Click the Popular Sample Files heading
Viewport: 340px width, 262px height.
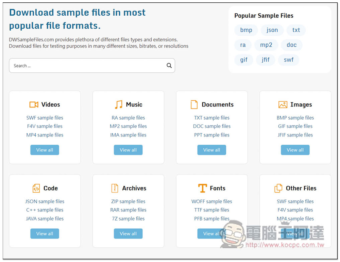click(x=264, y=16)
